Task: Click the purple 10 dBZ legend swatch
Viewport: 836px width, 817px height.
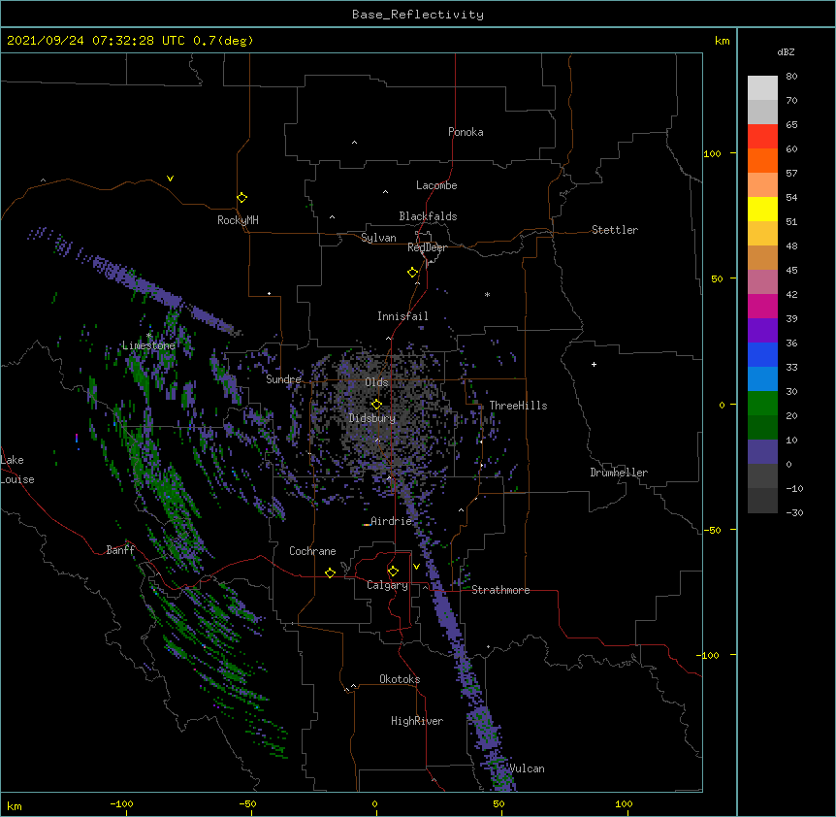Action: [762, 452]
